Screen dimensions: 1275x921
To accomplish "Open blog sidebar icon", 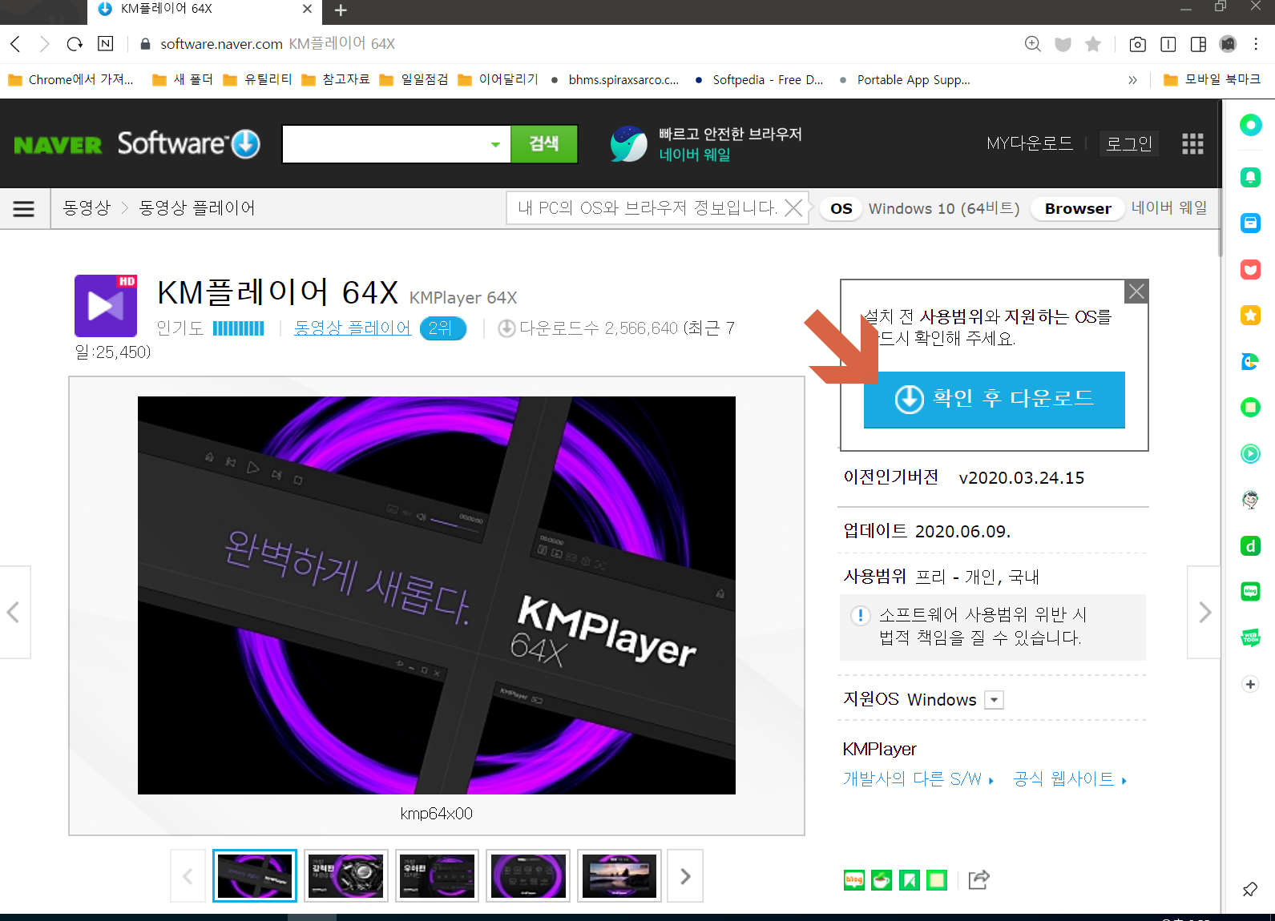I will click(x=1250, y=592).
